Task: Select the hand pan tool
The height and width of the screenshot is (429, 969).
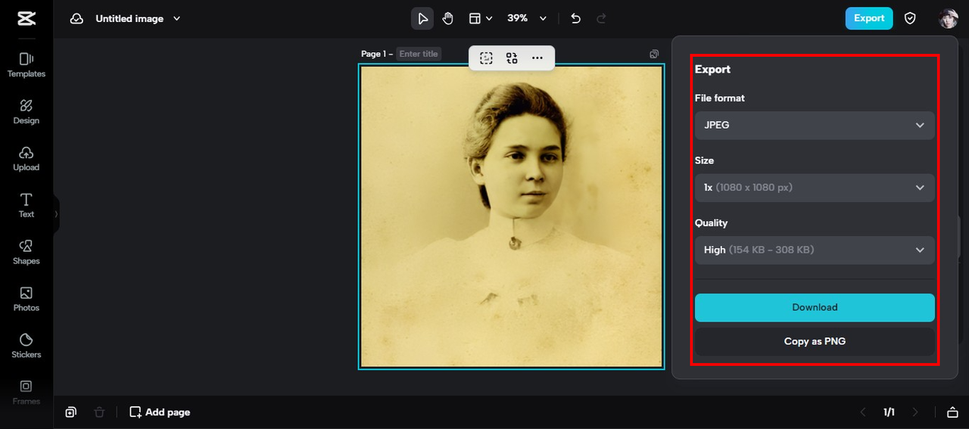Action: pyautogui.click(x=448, y=18)
